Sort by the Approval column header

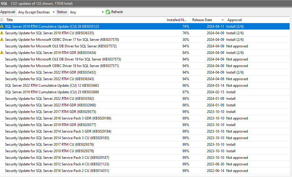coord(257,20)
